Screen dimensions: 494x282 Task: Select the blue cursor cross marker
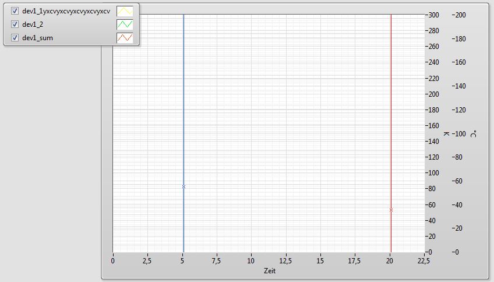(x=184, y=187)
